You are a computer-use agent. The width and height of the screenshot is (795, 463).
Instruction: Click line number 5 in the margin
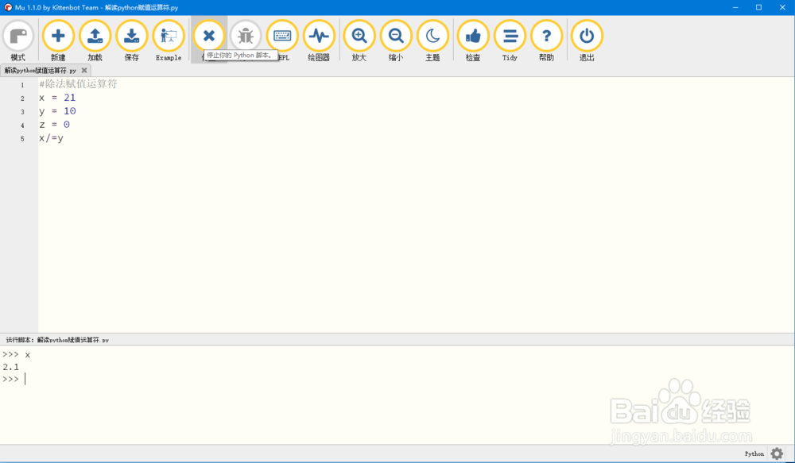tap(22, 139)
